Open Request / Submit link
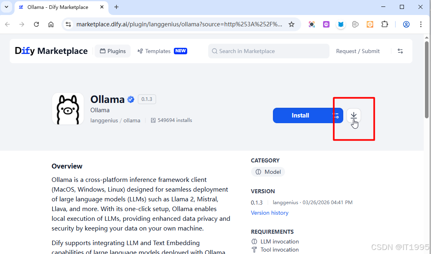Screen dimensions: 431x254 358,51
